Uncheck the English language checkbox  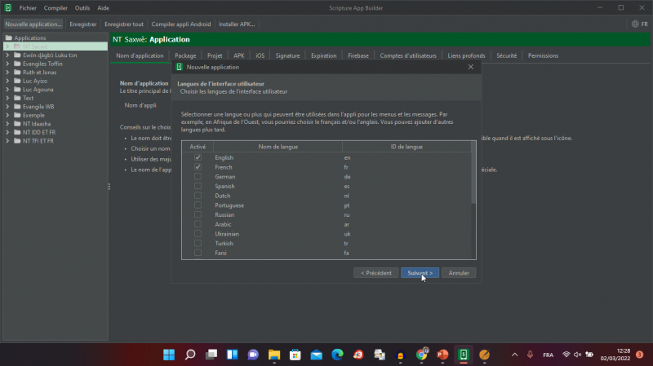coord(198,157)
